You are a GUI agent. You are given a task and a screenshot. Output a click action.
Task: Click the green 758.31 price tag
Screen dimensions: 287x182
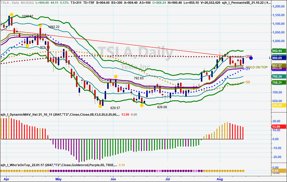pos(279,82)
